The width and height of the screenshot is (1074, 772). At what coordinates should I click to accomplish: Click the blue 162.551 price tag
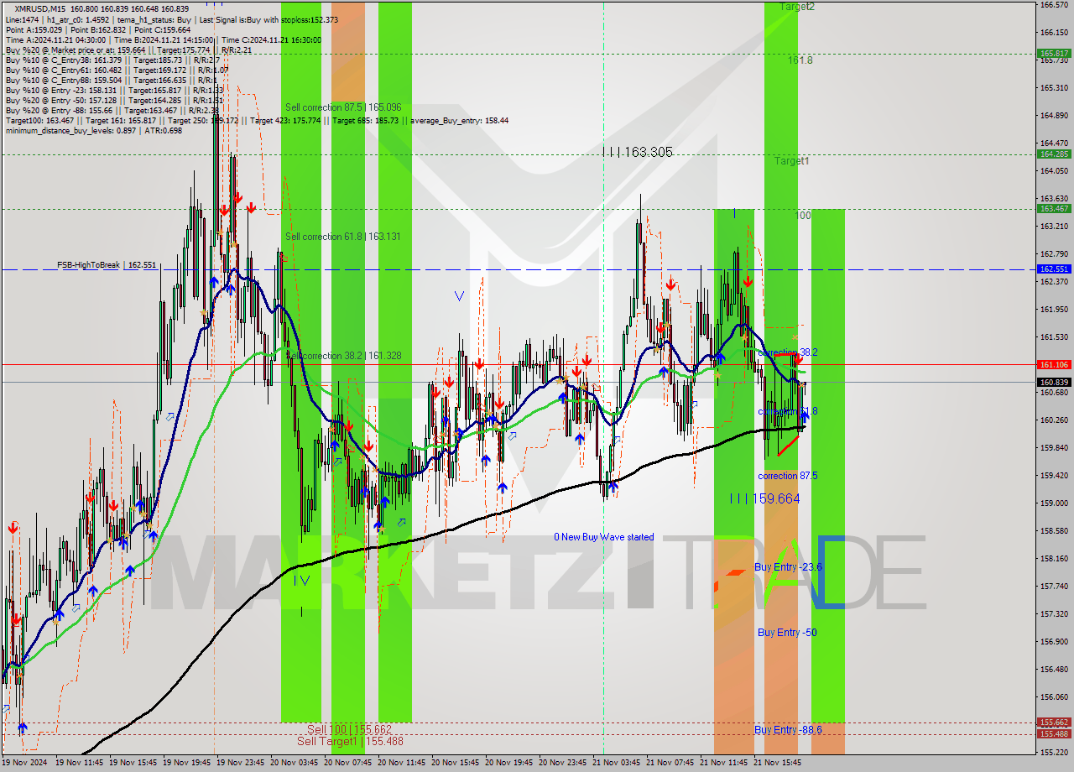[1055, 269]
